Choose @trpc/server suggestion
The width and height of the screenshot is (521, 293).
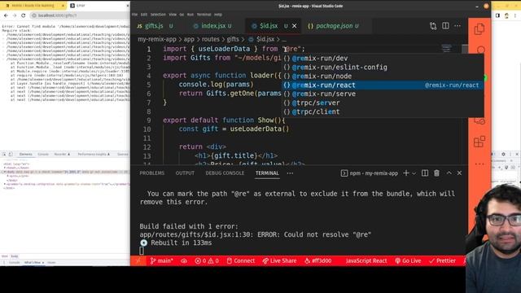pyautogui.click(x=383, y=103)
